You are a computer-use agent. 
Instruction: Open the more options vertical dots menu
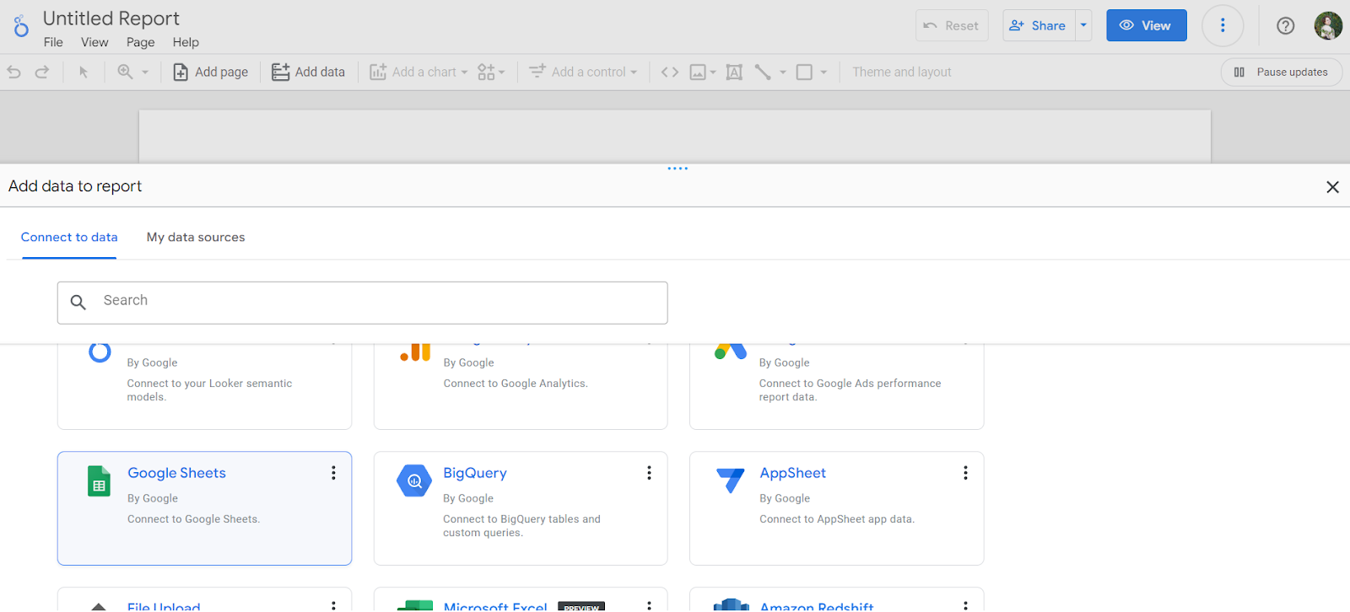click(1223, 25)
